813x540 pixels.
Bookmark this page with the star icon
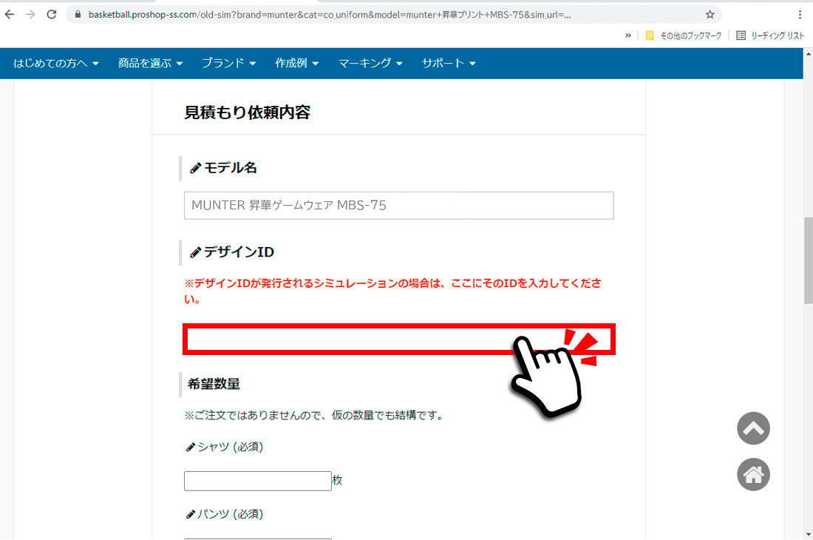pyautogui.click(x=710, y=14)
